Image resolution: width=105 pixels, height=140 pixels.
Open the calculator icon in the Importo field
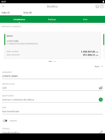(101, 88)
